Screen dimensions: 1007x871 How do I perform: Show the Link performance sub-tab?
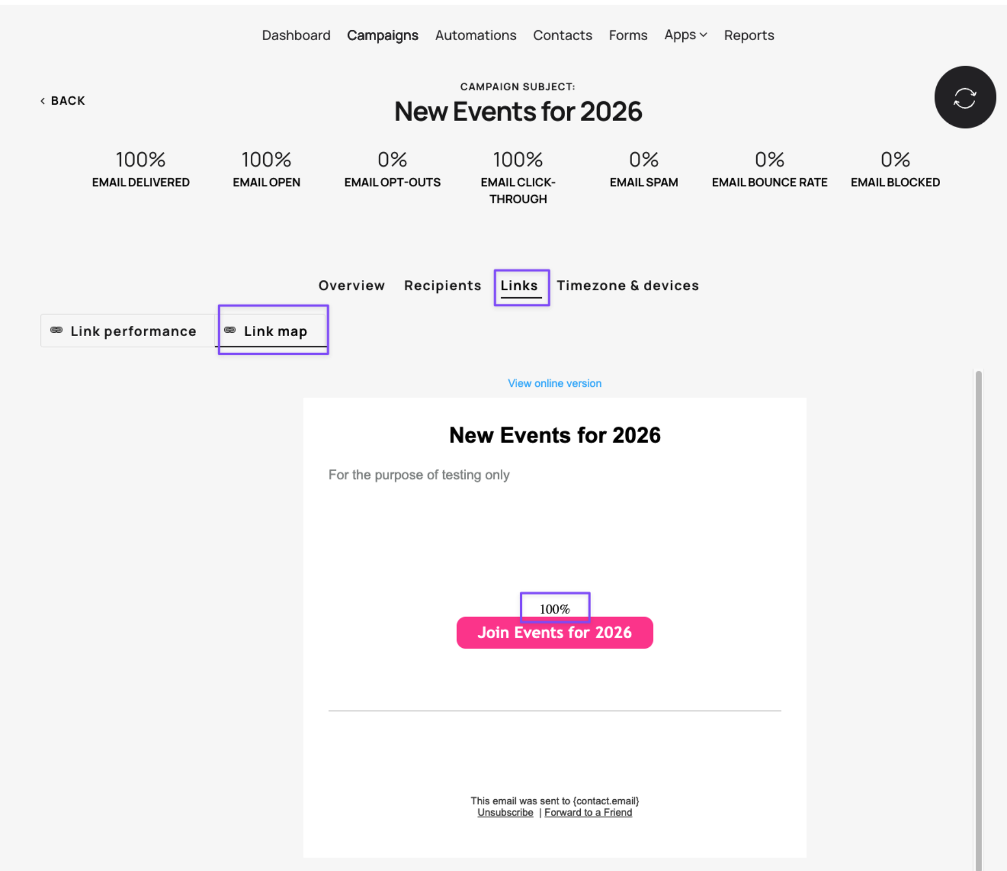click(128, 331)
